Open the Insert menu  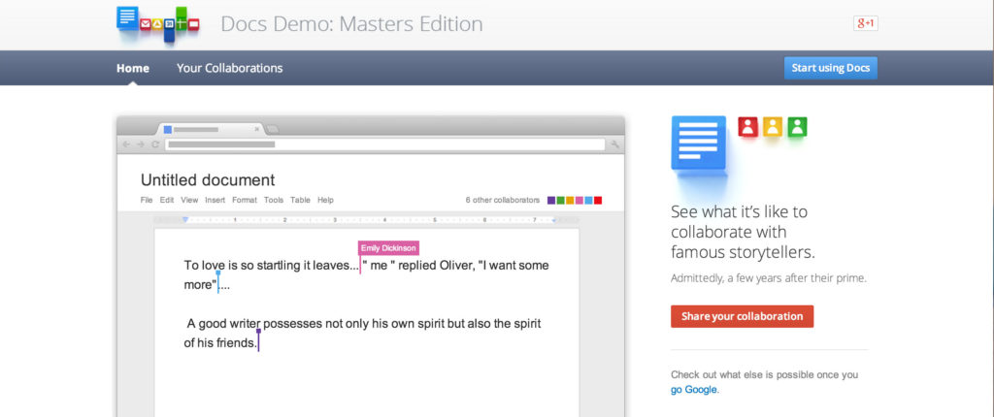(215, 200)
